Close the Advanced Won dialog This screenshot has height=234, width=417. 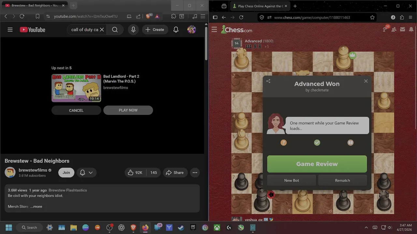coord(366,81)
